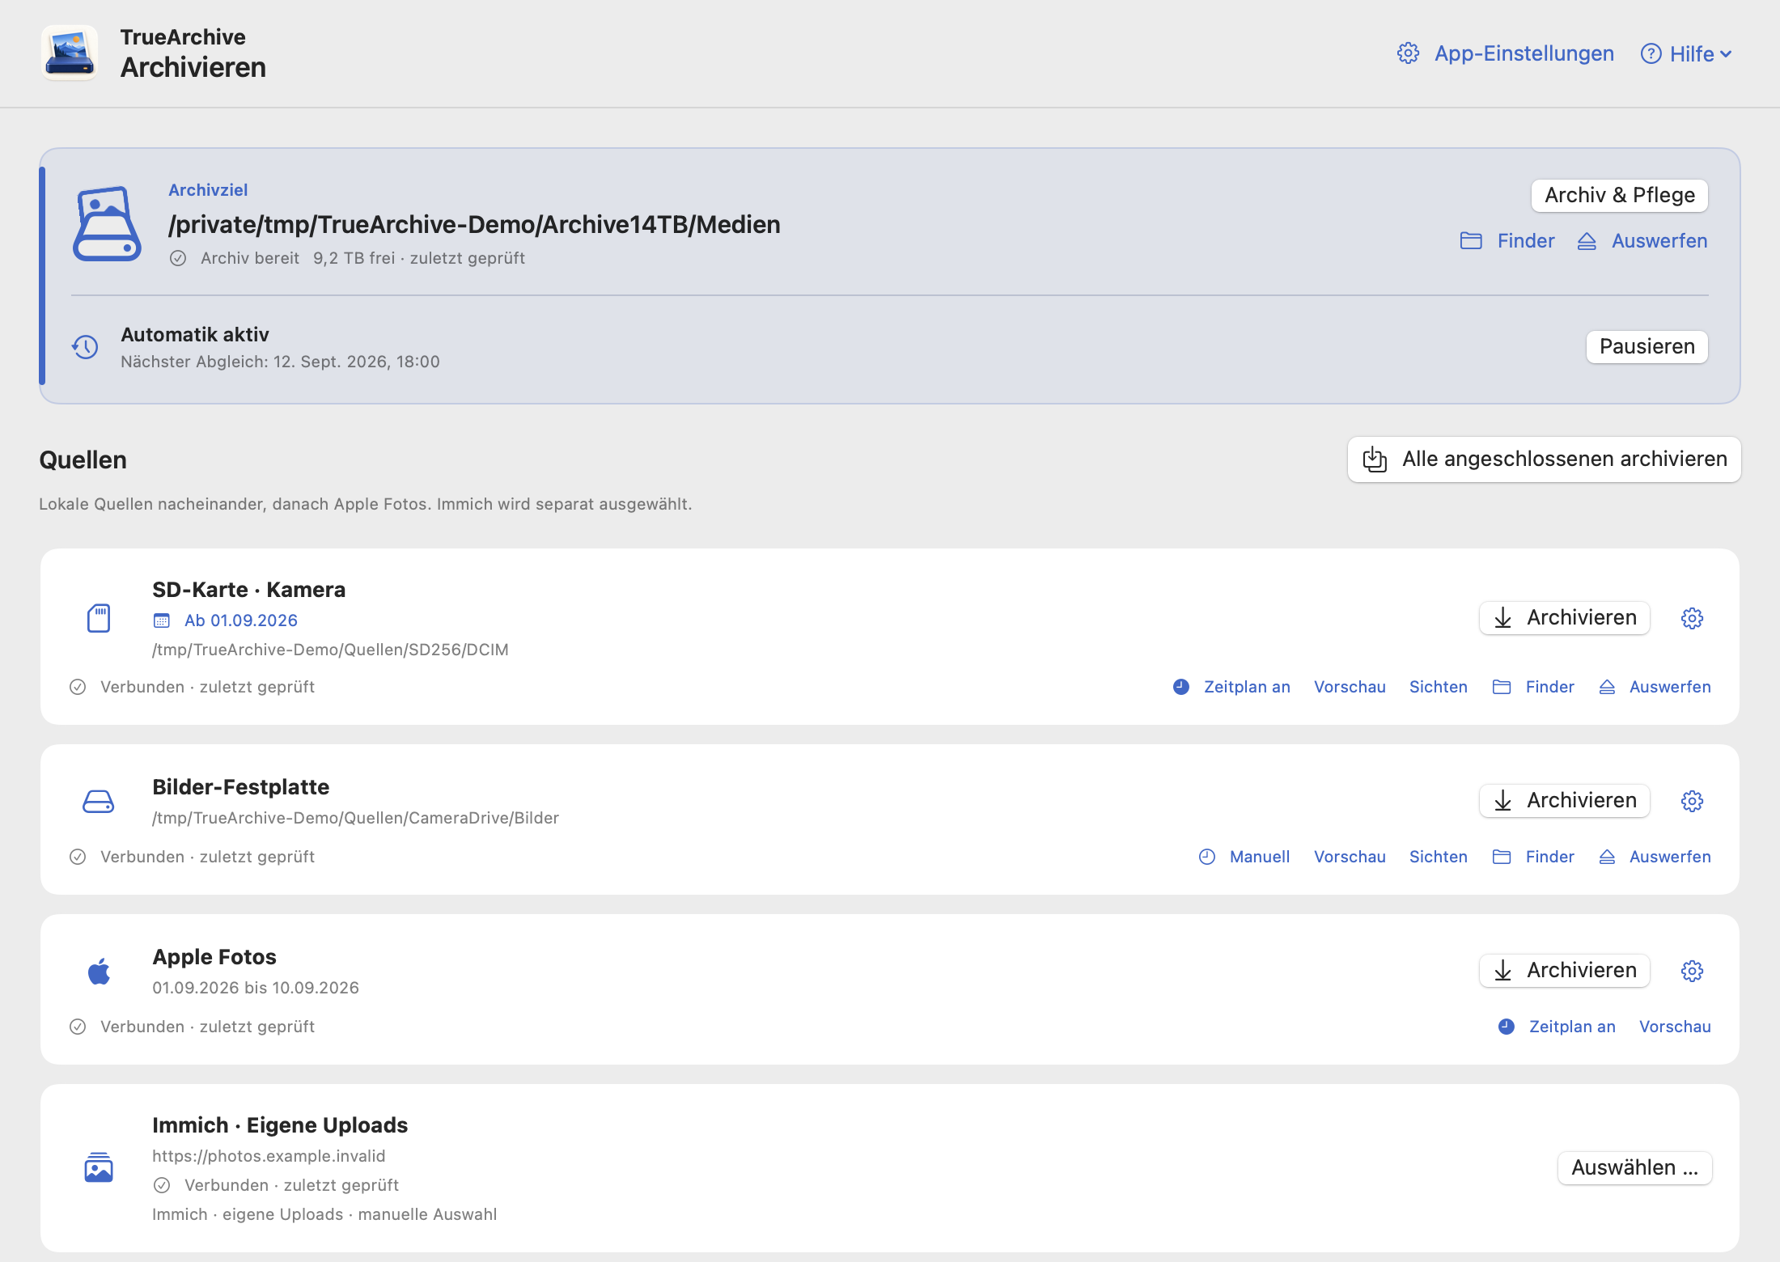Click the SD card source icon
Screen dimensions: 1780x1262
tap(99, 618)
